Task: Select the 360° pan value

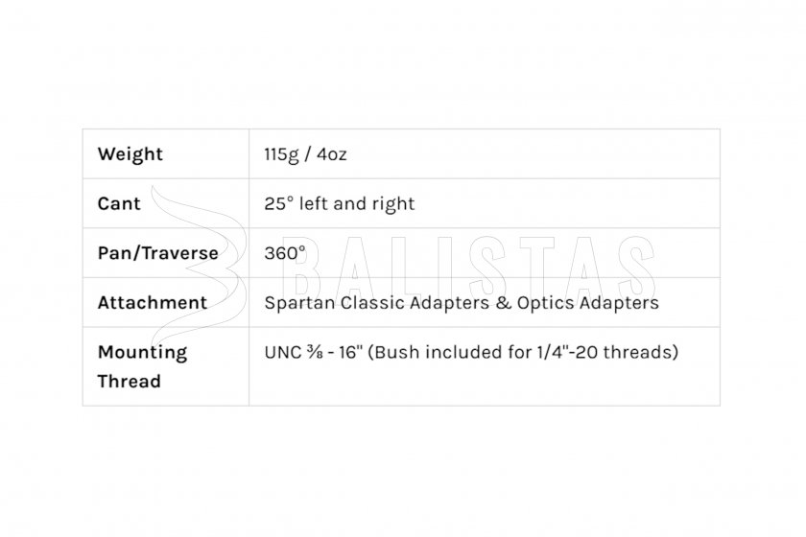Action: coord(285,253)
